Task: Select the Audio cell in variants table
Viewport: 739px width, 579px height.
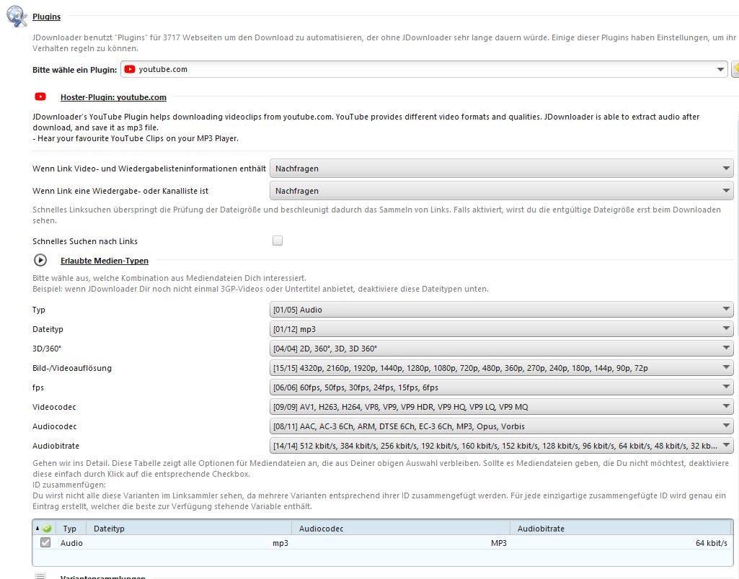Action: pos(71,543)
